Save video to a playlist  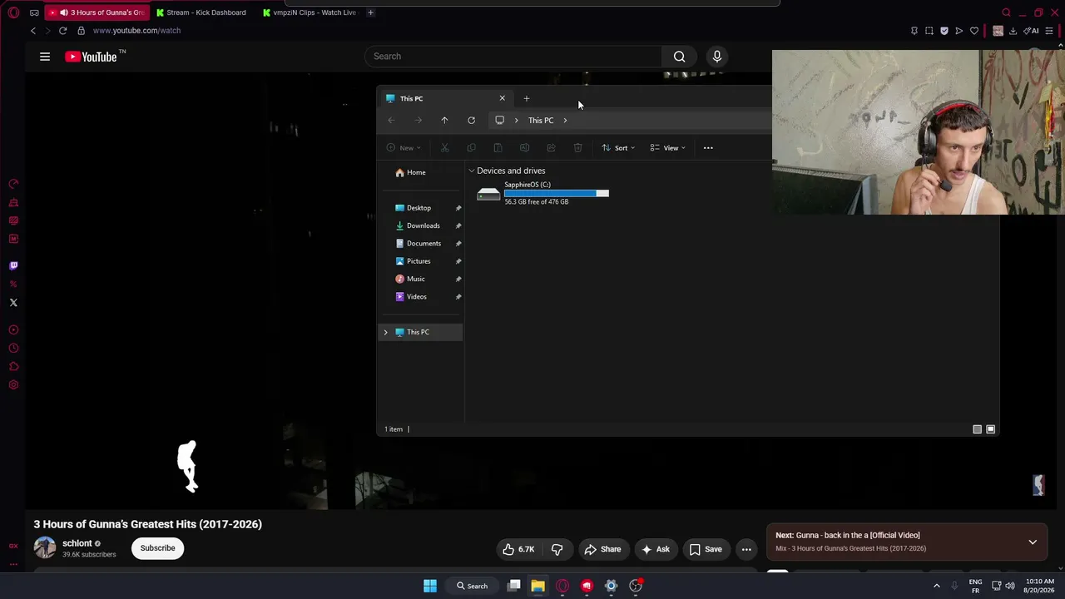706,549
